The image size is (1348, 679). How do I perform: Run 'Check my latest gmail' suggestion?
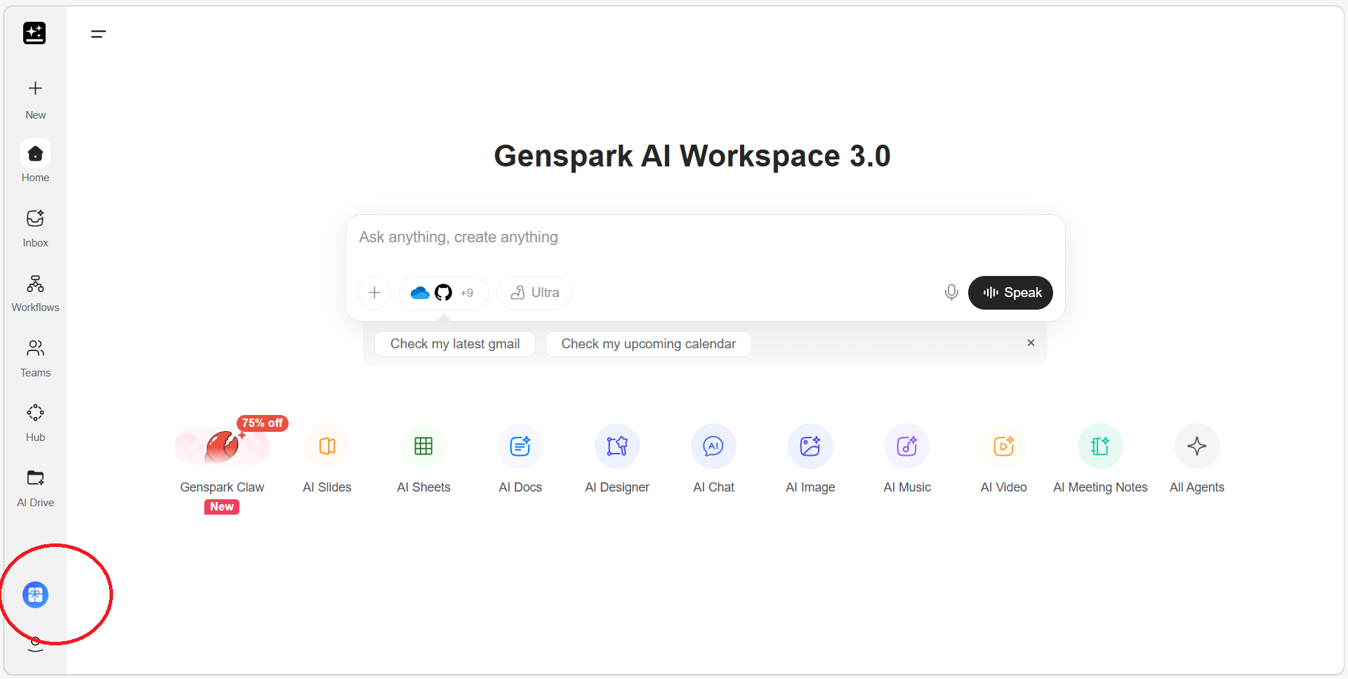(455, 343)
